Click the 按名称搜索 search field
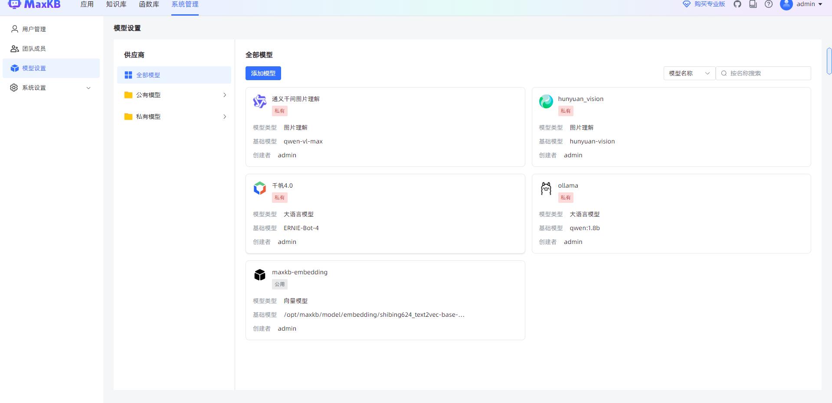Viewport: 832px width, 403px height. [x=763, y=73]
